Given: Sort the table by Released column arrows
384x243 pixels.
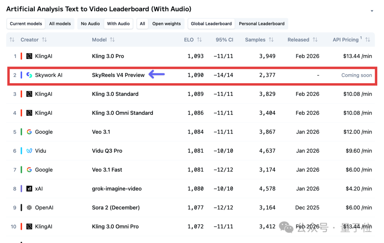Looking at the screenshot, I should coord(315,40).
